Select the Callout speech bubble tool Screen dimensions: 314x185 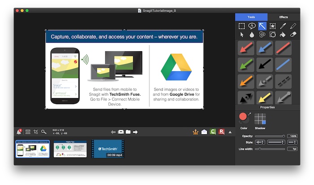click(x=252, y=26)
